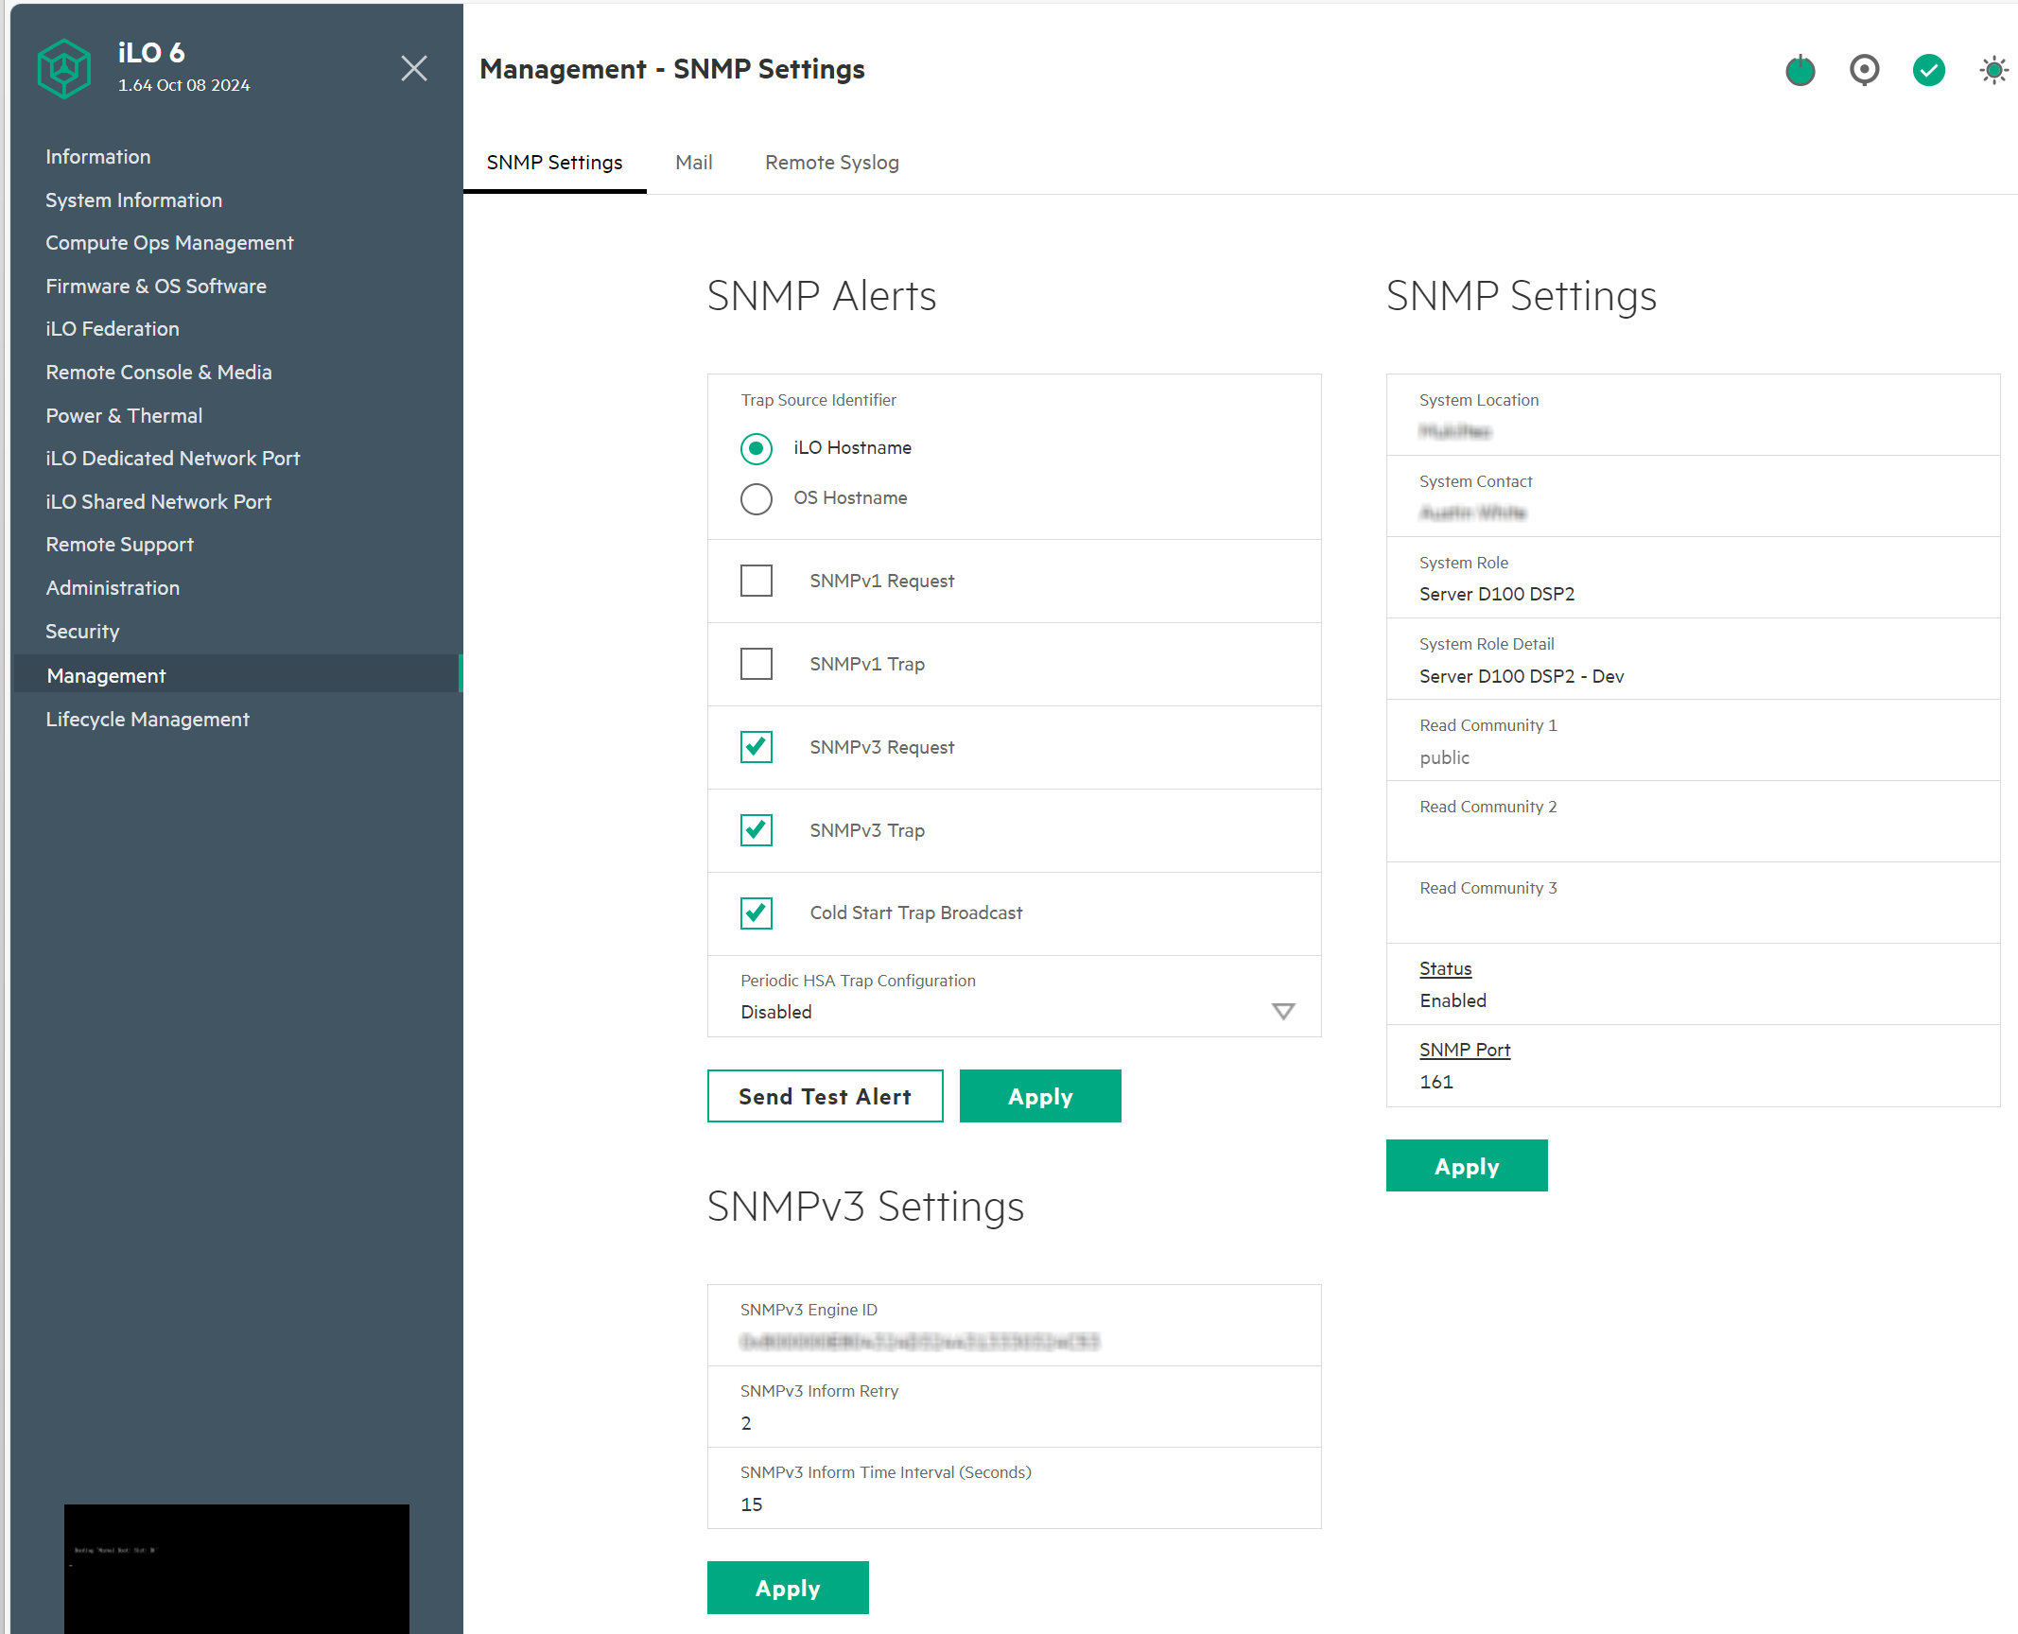
Task: Uncheck the SNMPv3 Trap checkbox
Action: [757, 830]
